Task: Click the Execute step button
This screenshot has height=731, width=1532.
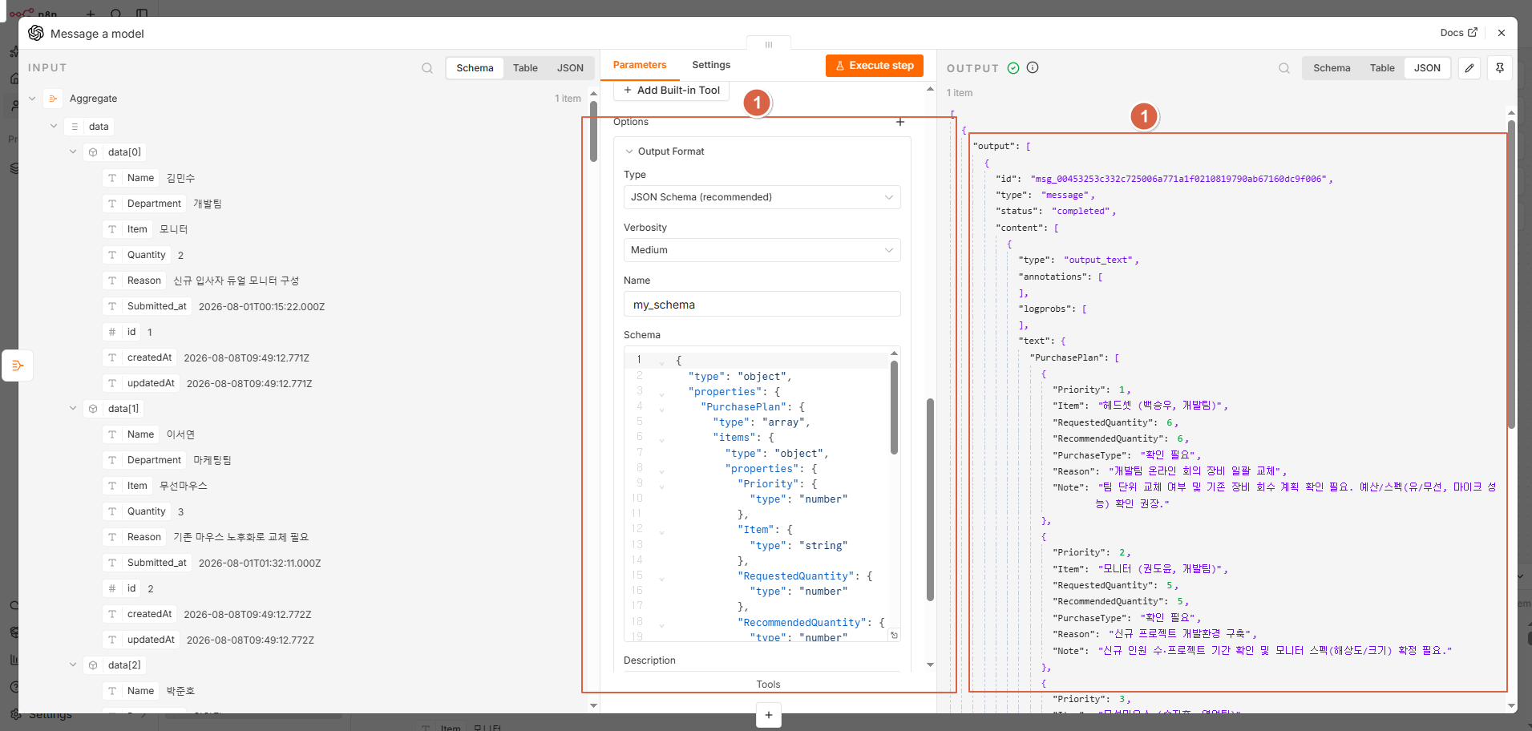Action: coord(875,66)
